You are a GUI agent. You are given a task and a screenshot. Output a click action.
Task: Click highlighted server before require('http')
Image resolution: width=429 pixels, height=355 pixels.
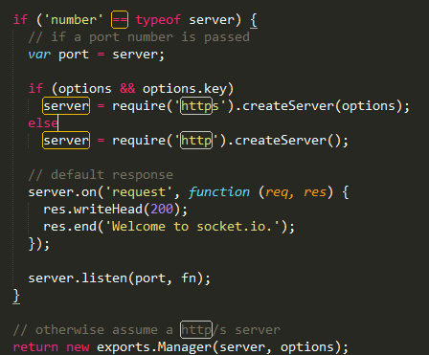coord(66,141)
